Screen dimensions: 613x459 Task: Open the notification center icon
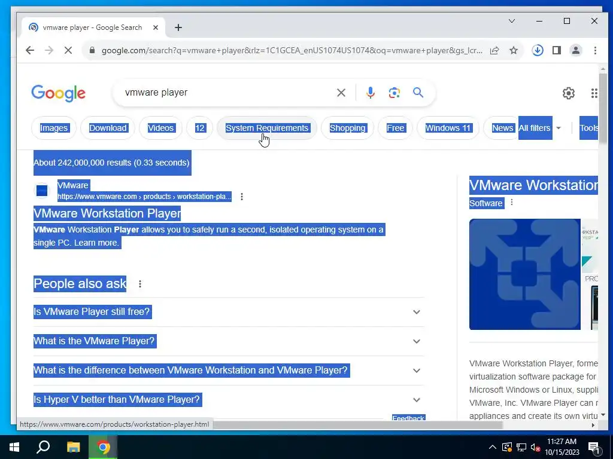coord(594,448)
